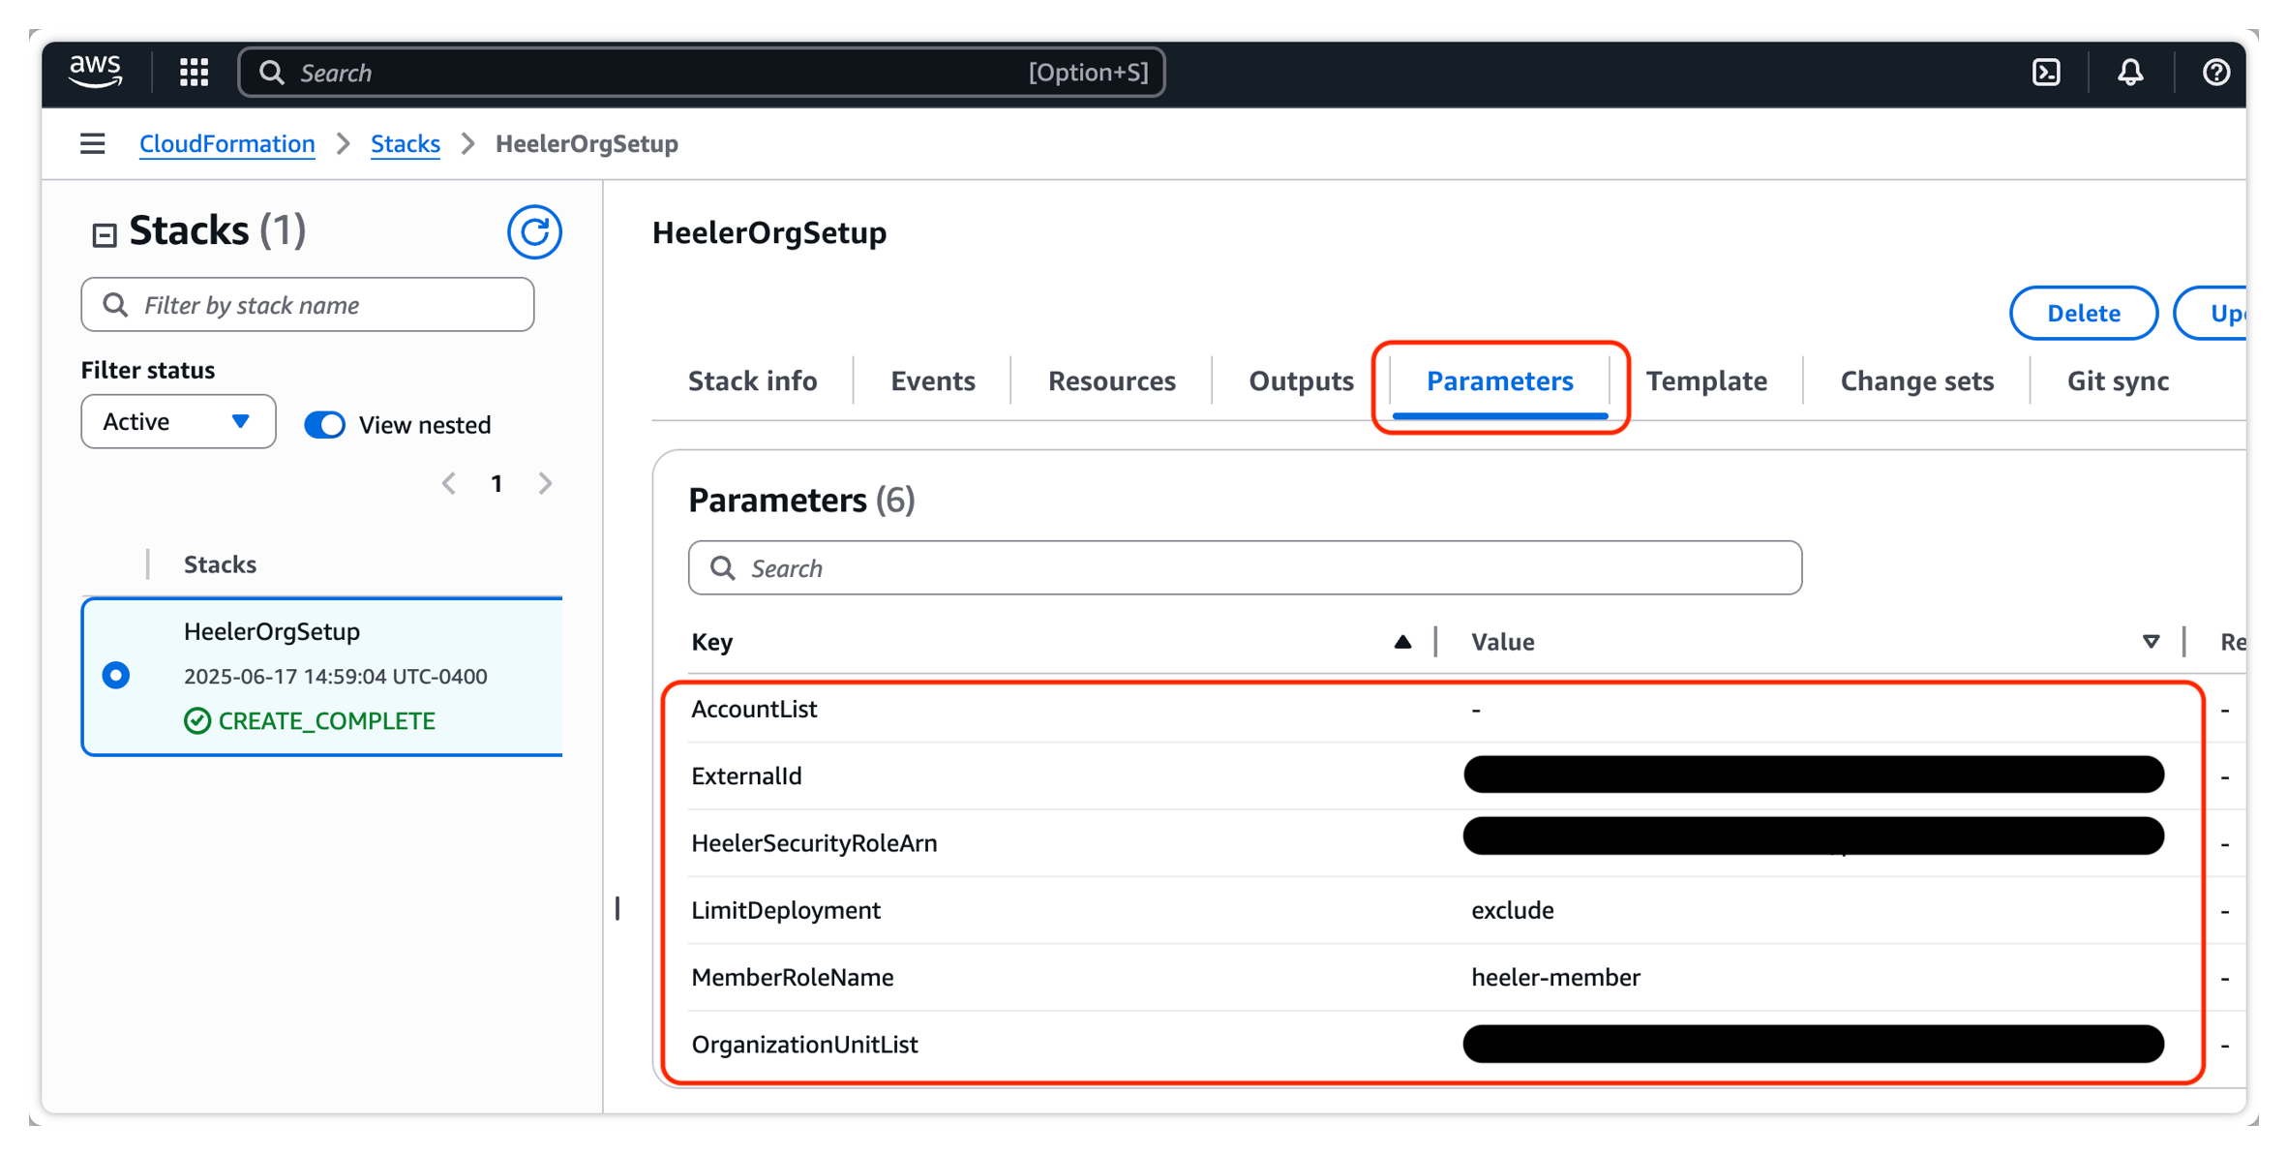Open the notifications bell
The width and height of the screenshot is (2288, 1155).
pyautogui.click(x=2130, y=73)
